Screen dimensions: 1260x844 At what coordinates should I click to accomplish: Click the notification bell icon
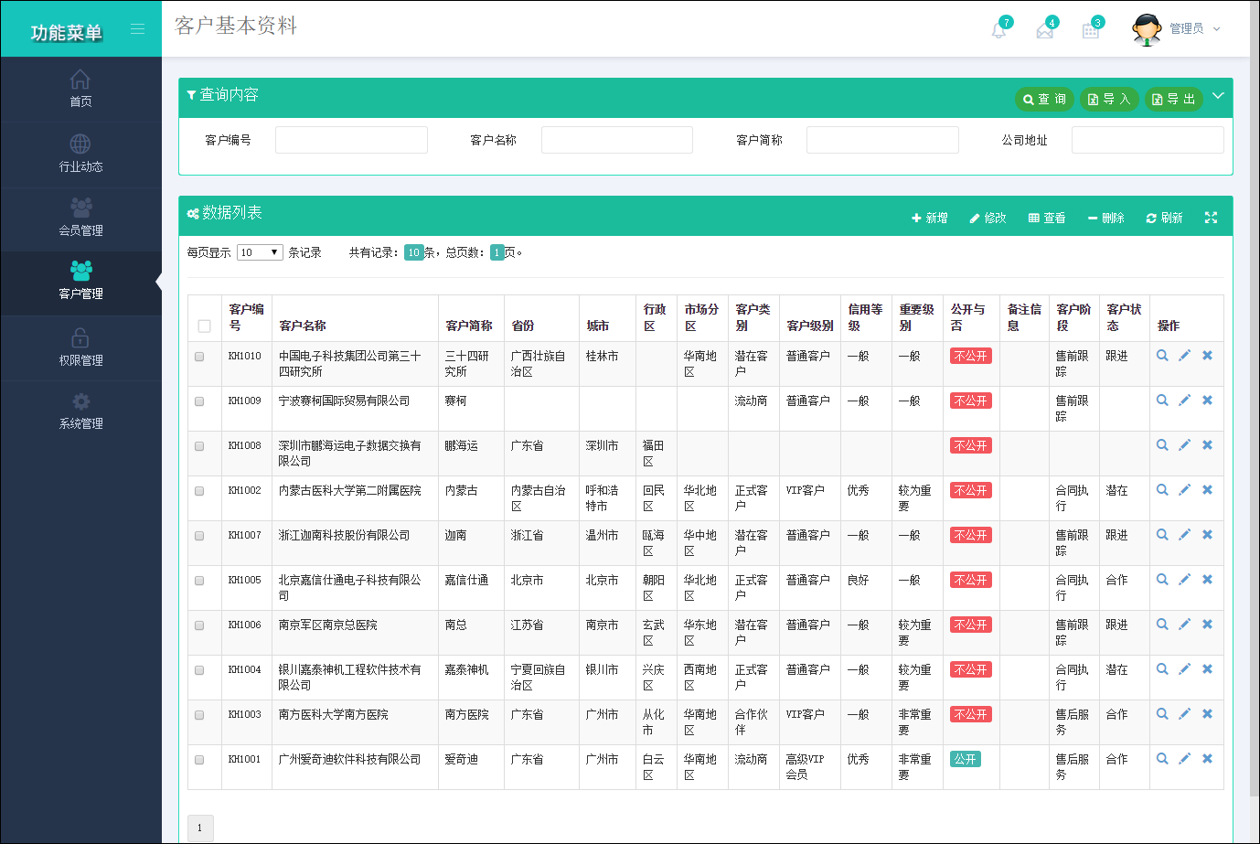point(998,30)
